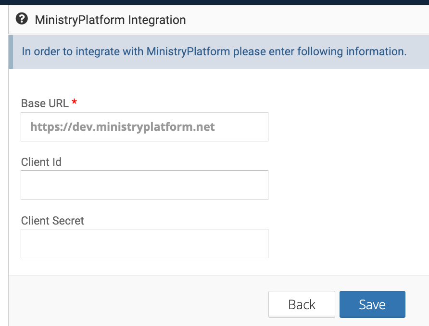
Task: Click the red required asterisk
Action: click(x=74, y=102)
